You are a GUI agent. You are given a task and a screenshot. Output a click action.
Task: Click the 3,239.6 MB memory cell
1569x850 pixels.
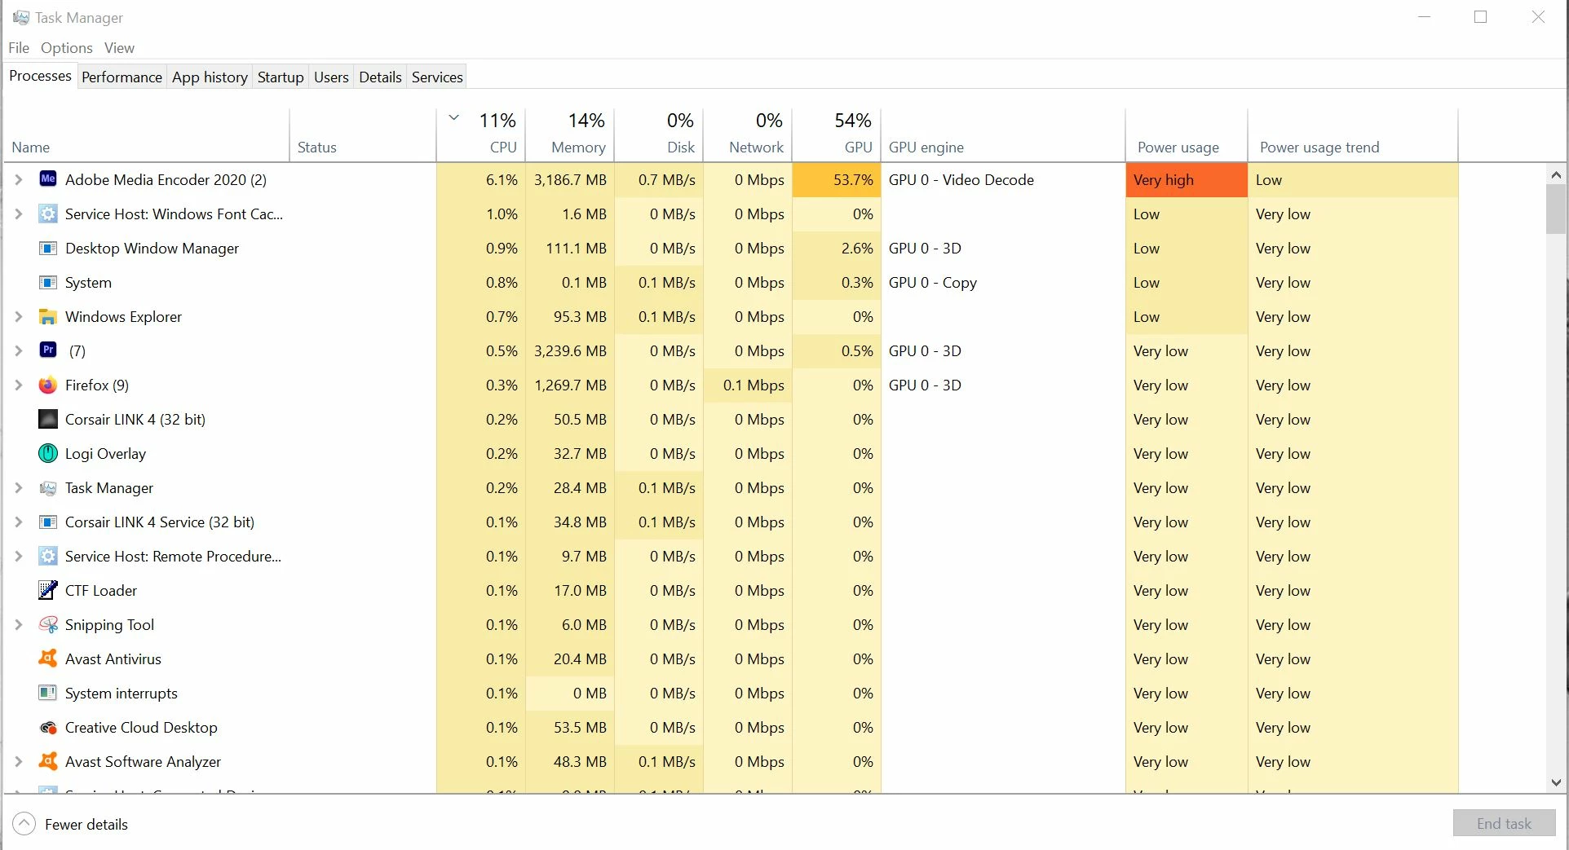pos(570,350)
